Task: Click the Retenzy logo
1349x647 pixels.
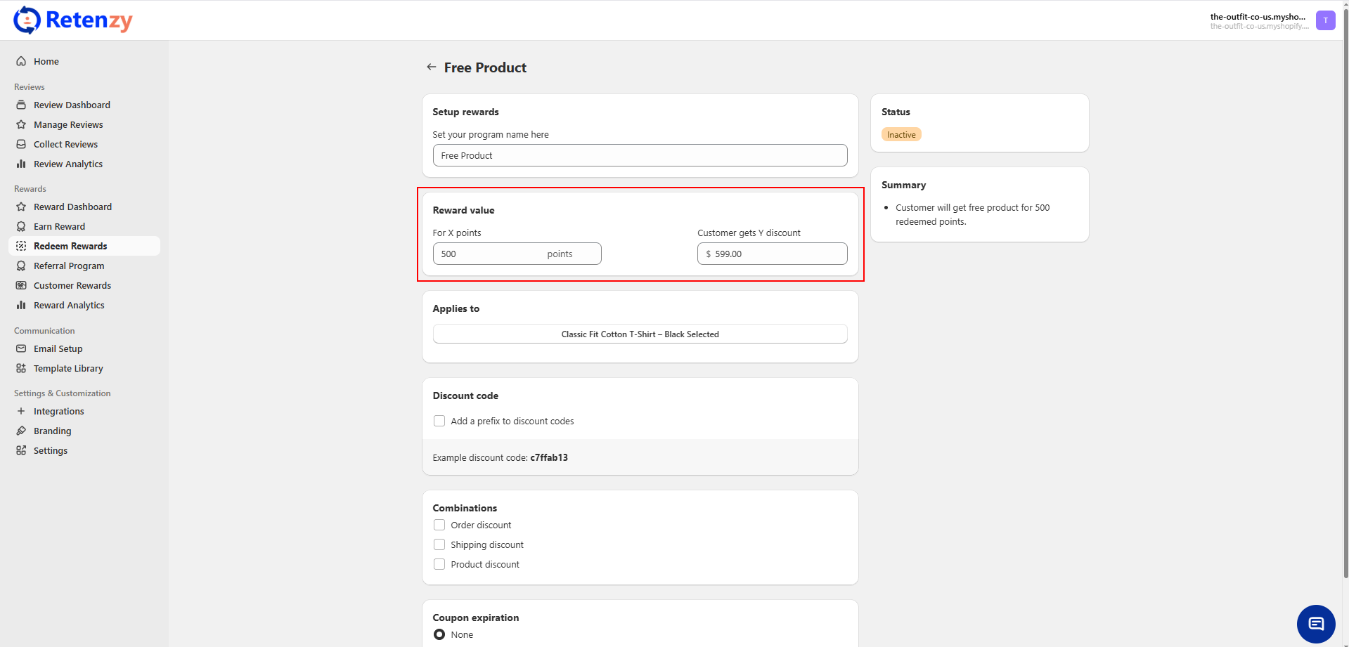Action: (73, 20)
